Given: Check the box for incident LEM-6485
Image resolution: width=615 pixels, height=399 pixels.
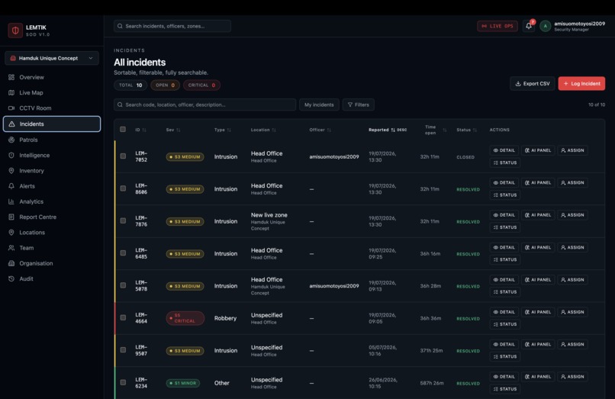Looking at the screenshot, I should tap(123, 253).
